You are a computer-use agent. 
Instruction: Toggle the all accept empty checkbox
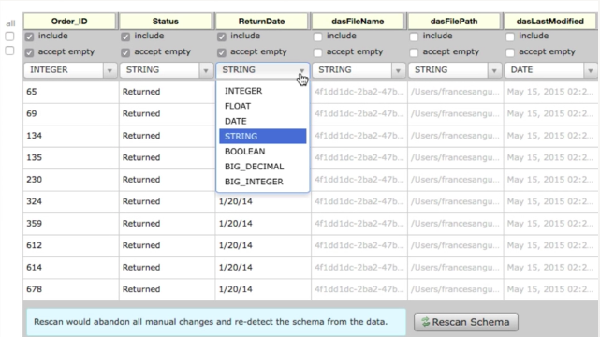click(9, 51)
